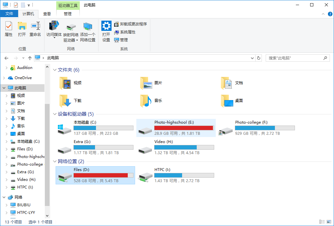Select Extra (G:) drive in main pane
Image resolution: width=334 pixels, height=226 pixels.
(x=95, y=147)
